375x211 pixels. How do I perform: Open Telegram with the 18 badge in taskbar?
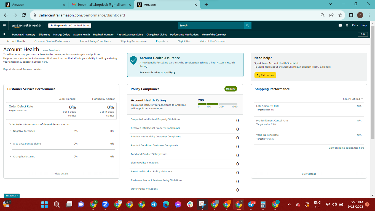[251, 204]
